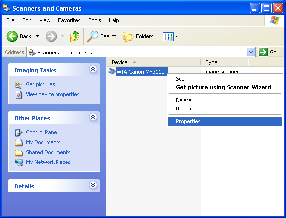Screen dimensions: 286x218
Task: Close the Scanners and Cameras window
Action: [x=278, y=8]
